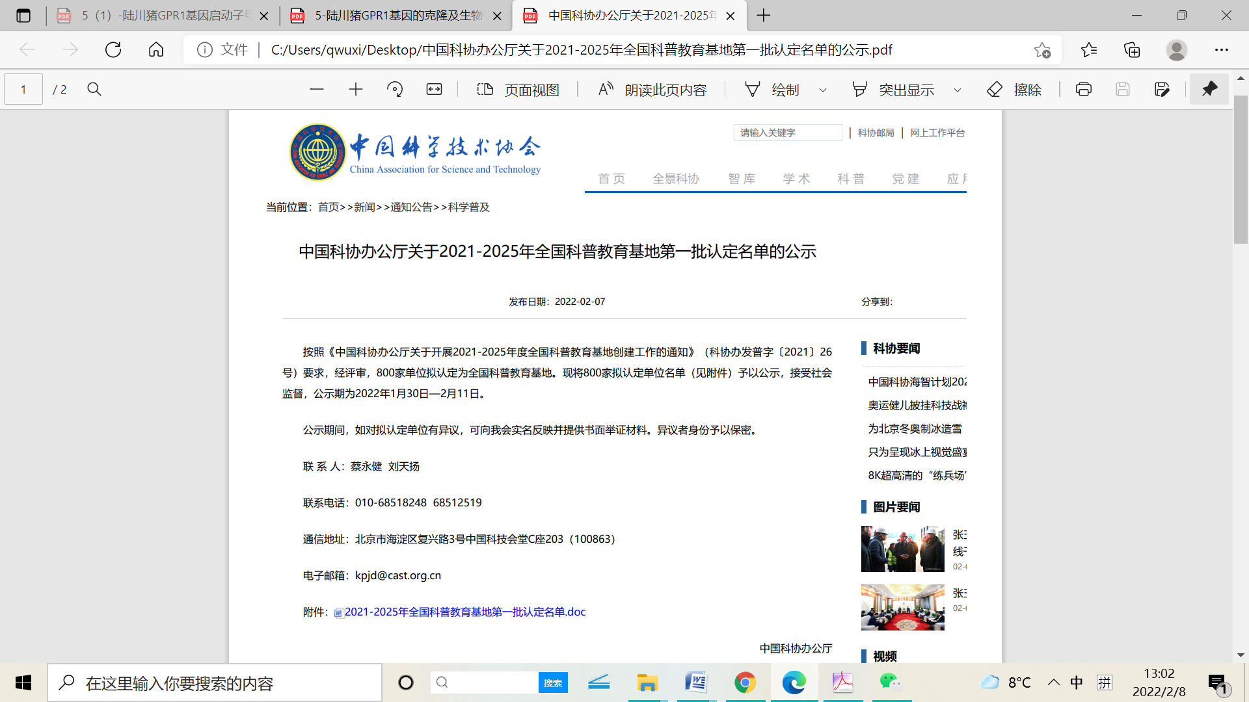Image resolution: width=1249 pixels, height=702 pixels.
Task: Open the Windows Start menu
Action: [23, 682]
